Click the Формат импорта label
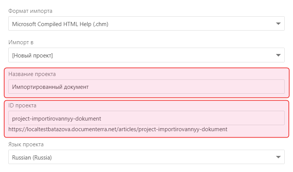 coord(30,11)
